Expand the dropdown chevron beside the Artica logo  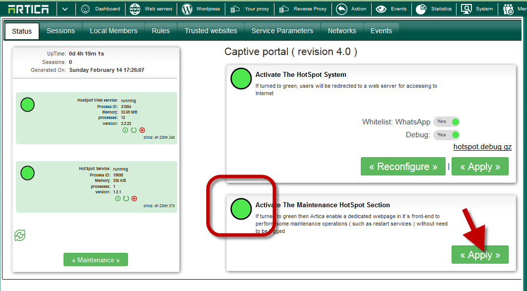point(65,9)
